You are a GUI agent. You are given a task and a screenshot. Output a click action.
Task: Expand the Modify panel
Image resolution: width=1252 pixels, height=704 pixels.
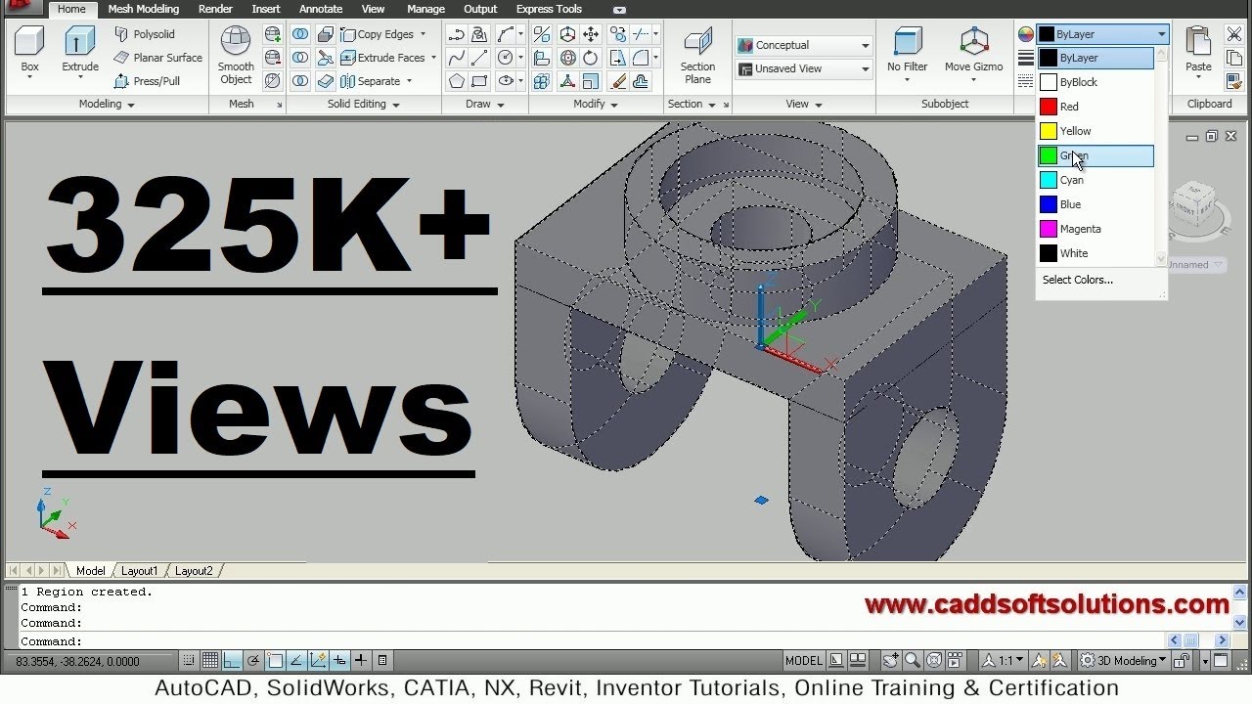click(595, 104)
